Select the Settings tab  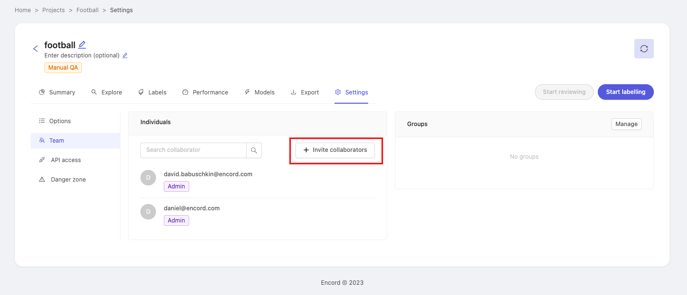coord(352,92)
